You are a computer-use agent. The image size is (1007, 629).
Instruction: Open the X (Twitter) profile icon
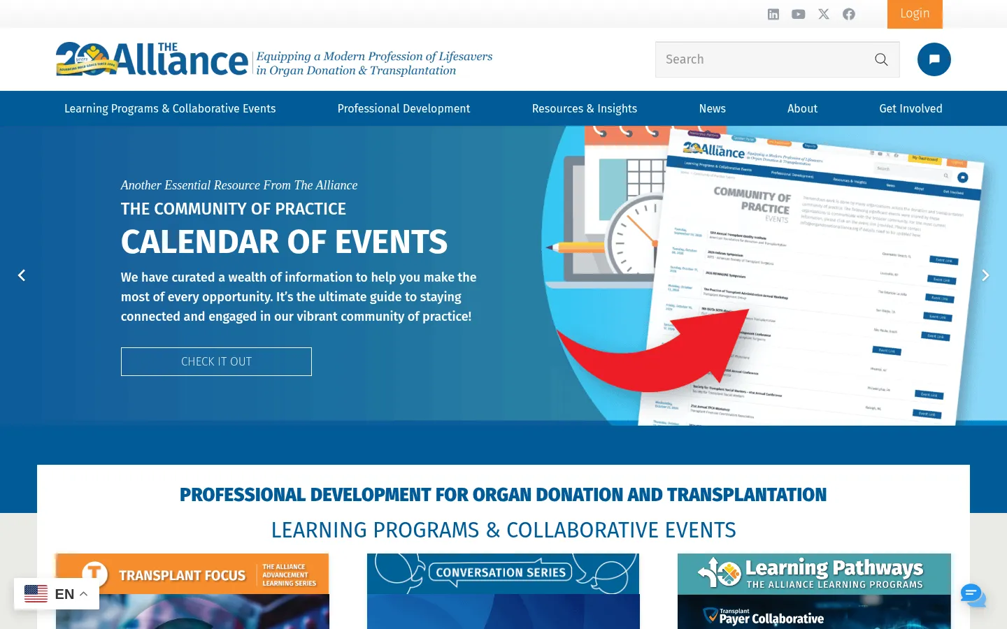824,14
